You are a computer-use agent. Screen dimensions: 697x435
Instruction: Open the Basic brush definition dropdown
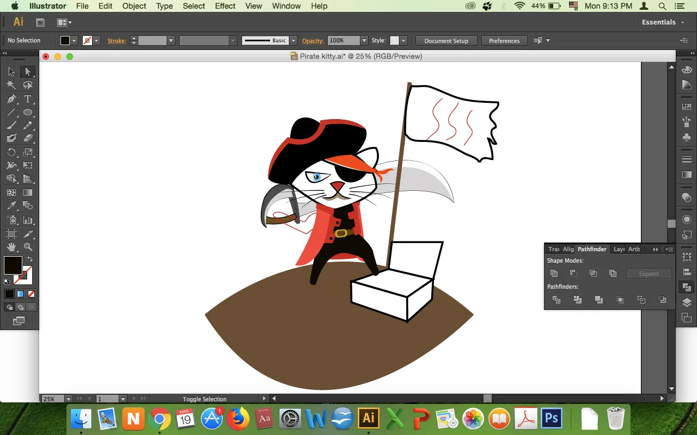(294, 41)
